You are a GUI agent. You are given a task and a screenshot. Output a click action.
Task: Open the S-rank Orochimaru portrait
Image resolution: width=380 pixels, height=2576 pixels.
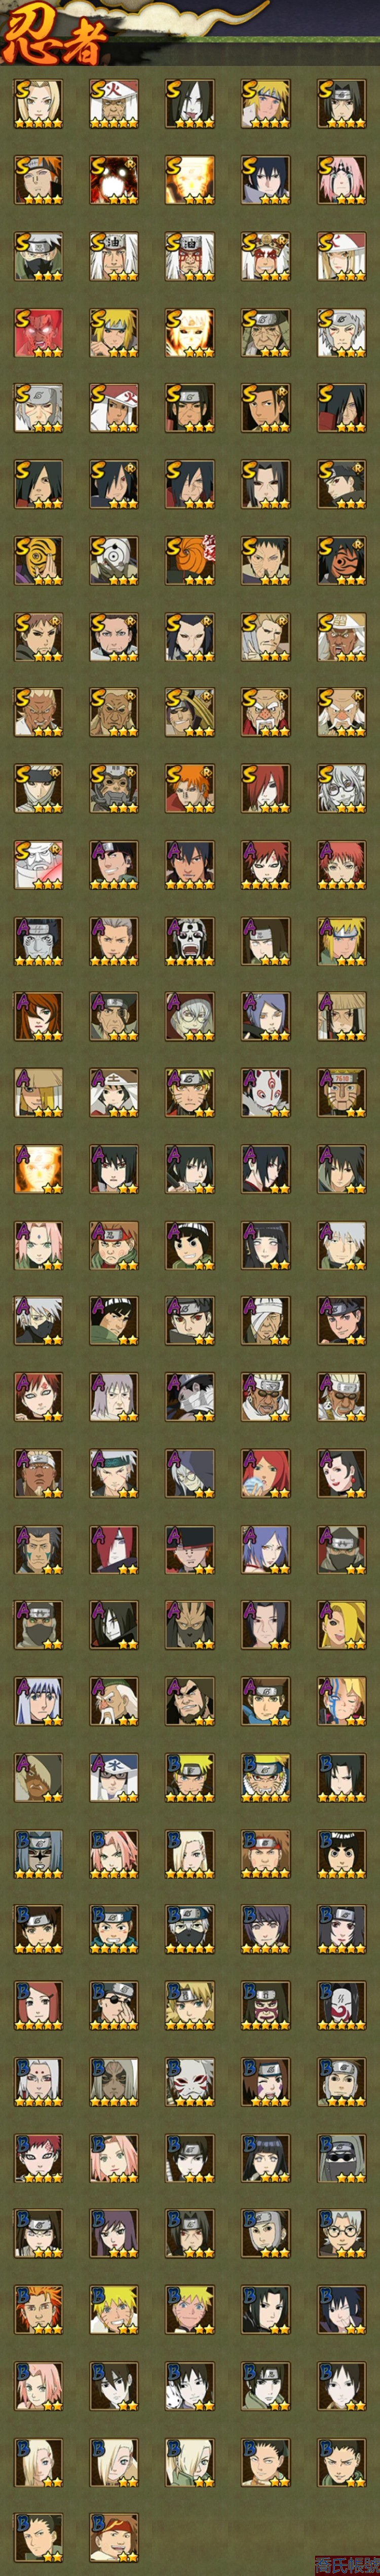pyautogui.click(x=190, y=104)
